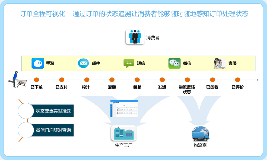The image size is (267, 160).
Task: Select the 已支付 timeline dot
Action: 62,80
